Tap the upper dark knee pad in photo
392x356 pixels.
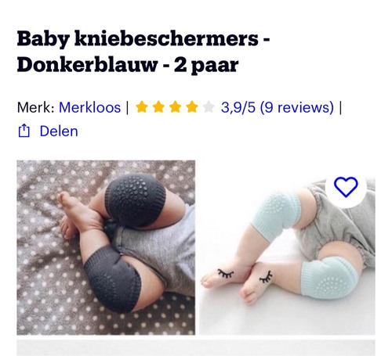pos(136,200)
